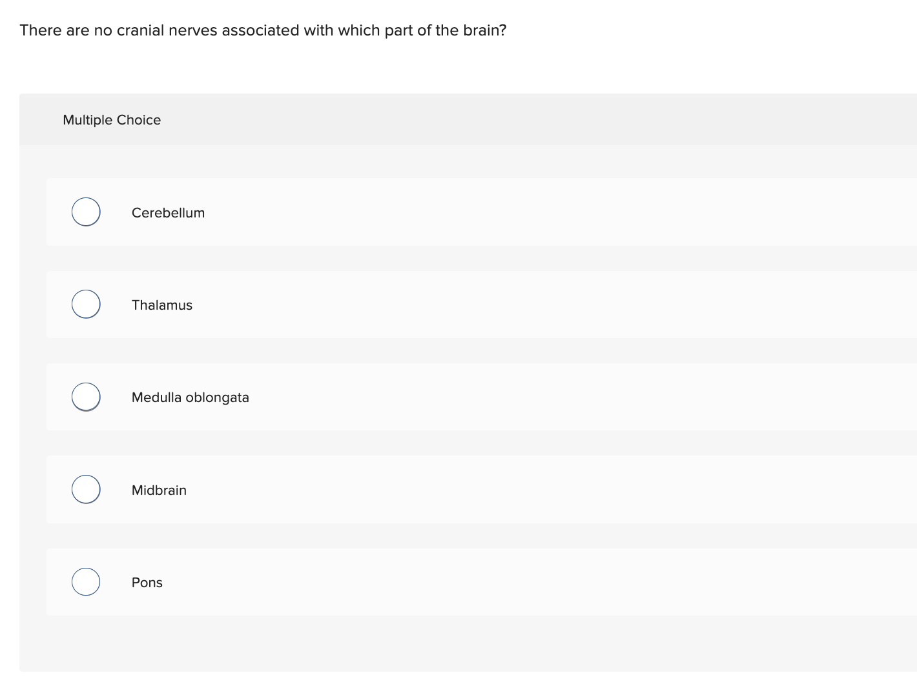Click the Cerebellum answer label text

pos(168,212)
